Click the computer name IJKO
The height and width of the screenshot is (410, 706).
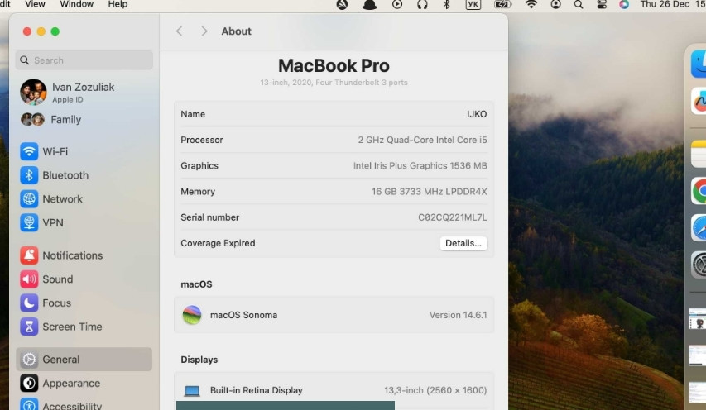tap(477, 114)
